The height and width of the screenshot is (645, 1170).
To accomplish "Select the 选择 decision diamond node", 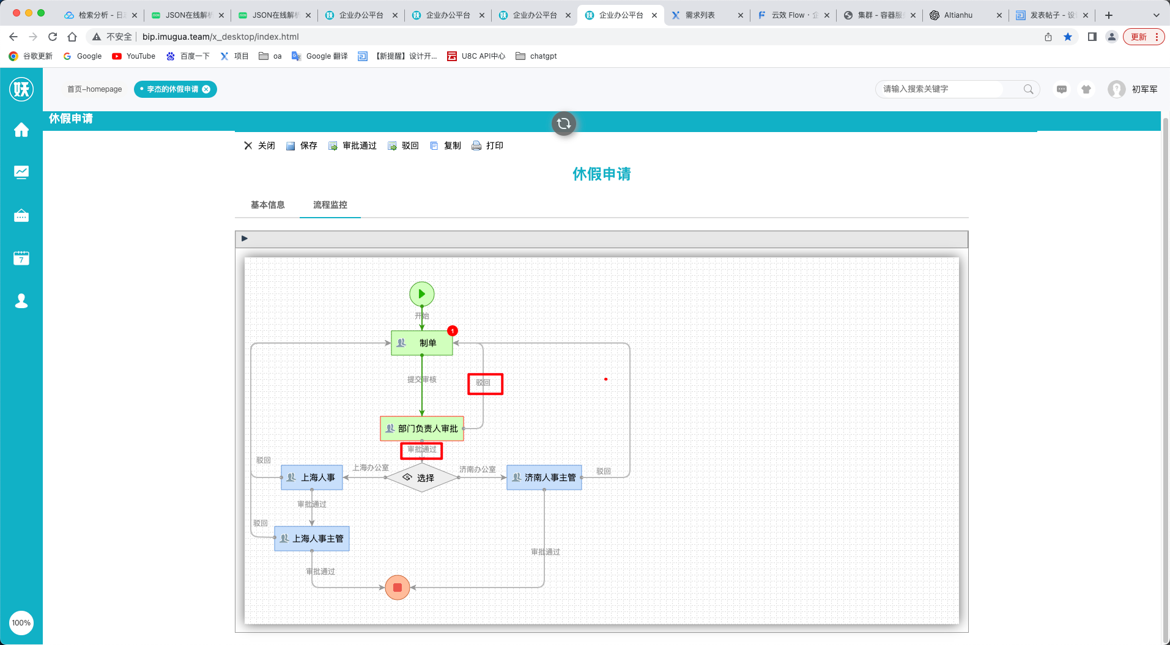I will coord(422,477).
